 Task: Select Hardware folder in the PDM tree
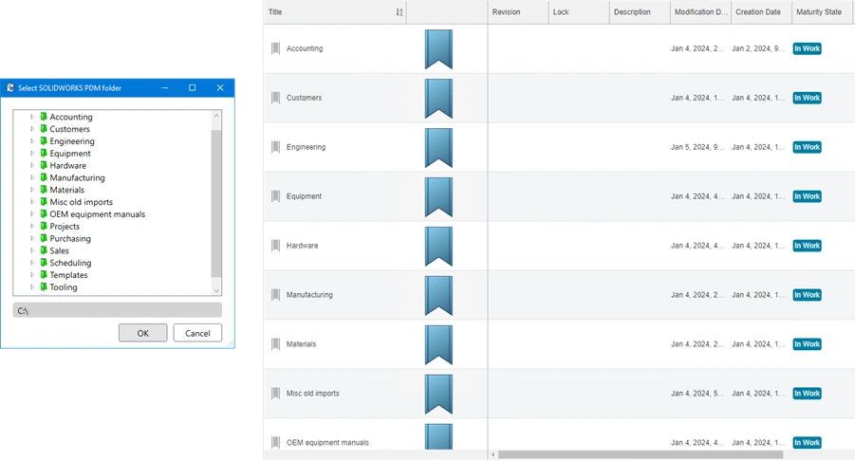point(67,165)
